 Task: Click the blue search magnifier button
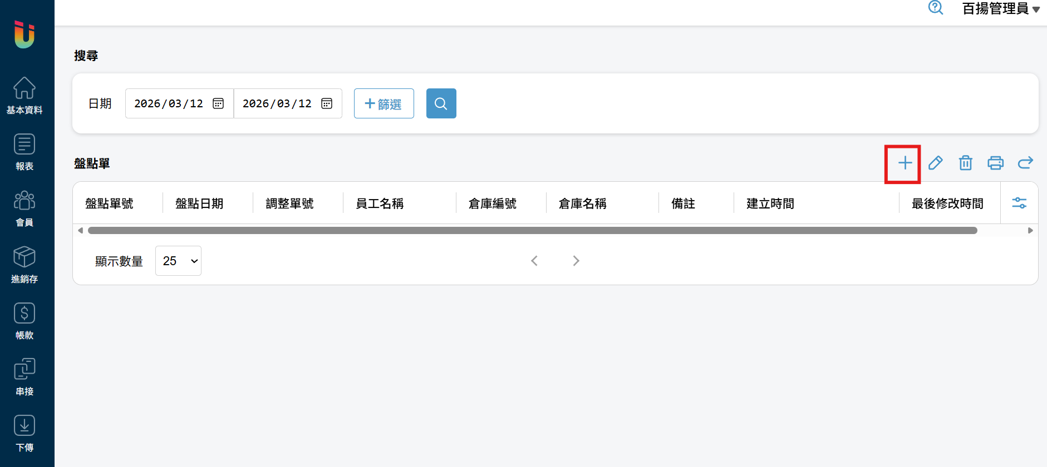pos(441,103)
